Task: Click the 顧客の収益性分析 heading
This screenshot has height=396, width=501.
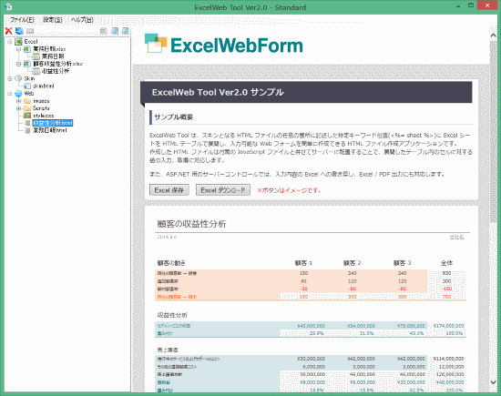Action: coord(191,224)
